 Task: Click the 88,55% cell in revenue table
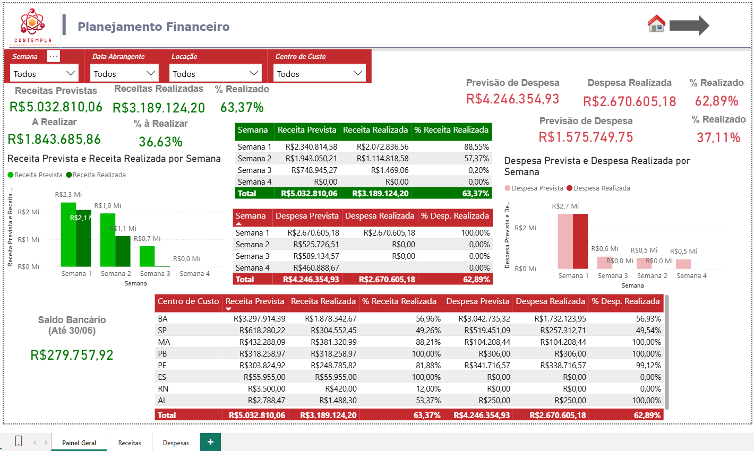pyautogui.click(x=477, y=147)
